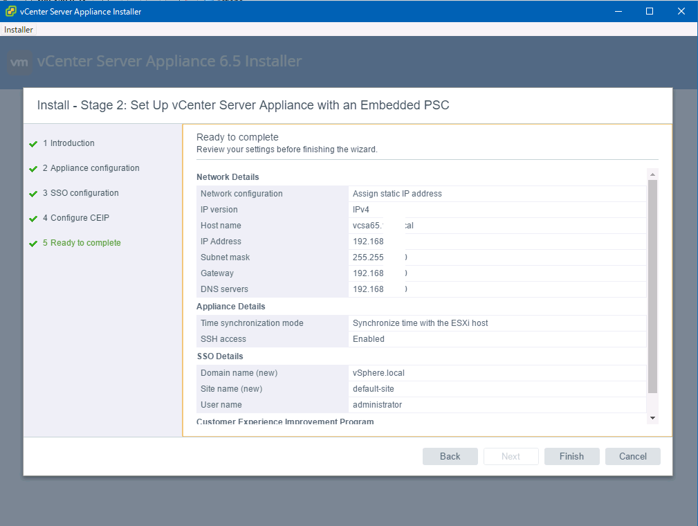The height and width of the screenshot is (526, 698).
Task: Click 'vCenter Server Appliance 6.5 Installer' header text
Action: 169,61
